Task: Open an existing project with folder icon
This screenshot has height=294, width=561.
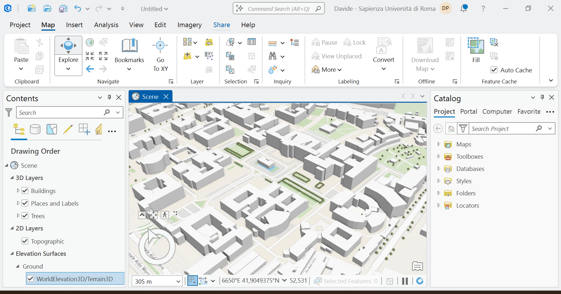Action: (x=47, y=8)
